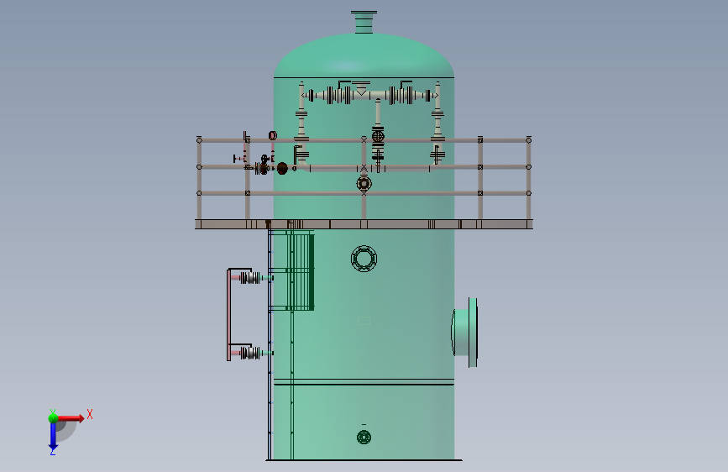
Task: Select the blue Z axis arrow of triad
Action: tap(53, 436)
